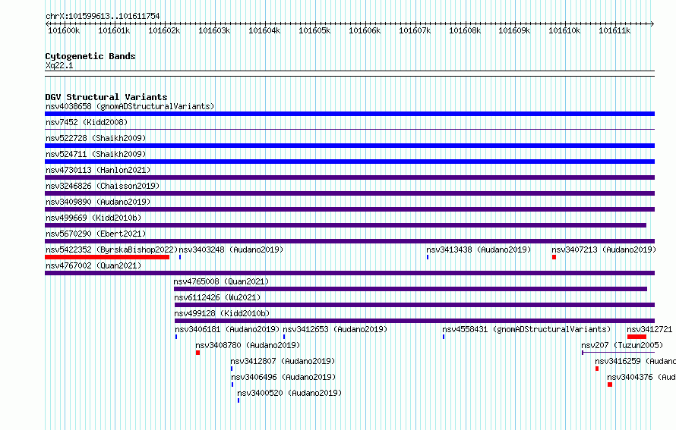
Task: Click ruler position 101606k
Action: [365, 30]
